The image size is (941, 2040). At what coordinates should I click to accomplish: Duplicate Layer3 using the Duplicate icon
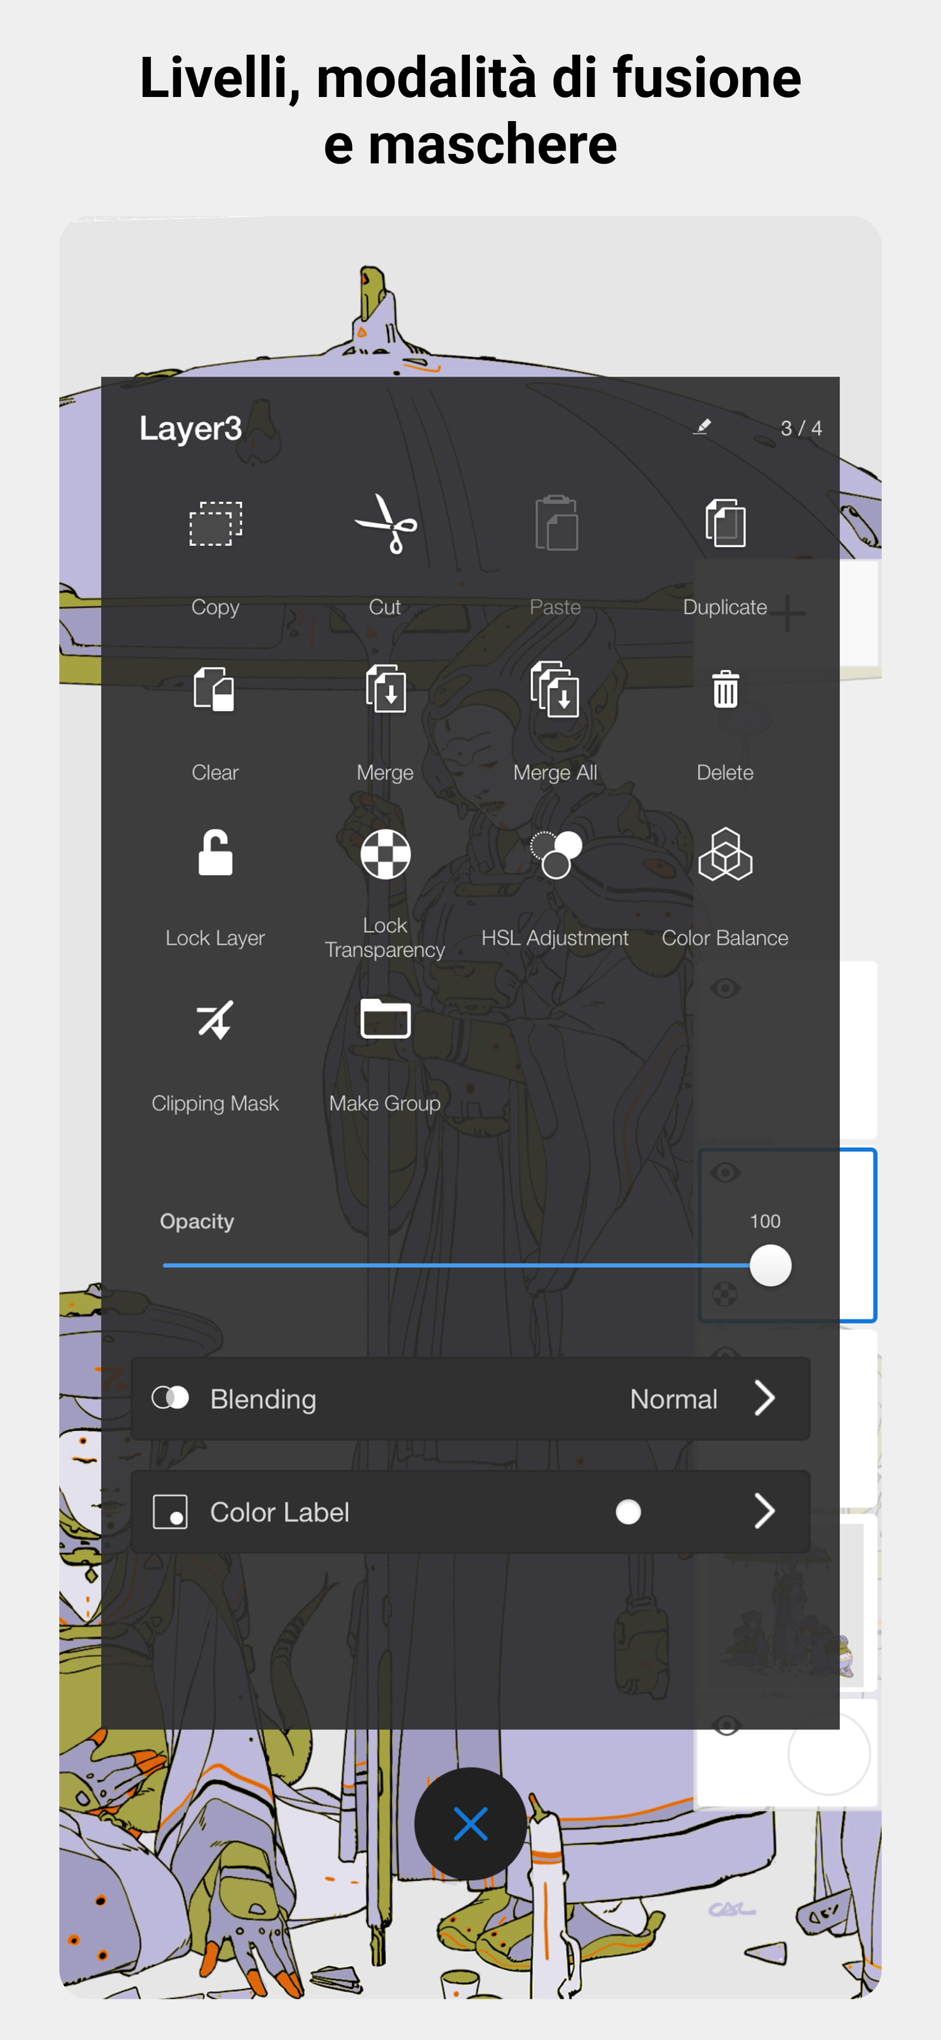point(725,524)
